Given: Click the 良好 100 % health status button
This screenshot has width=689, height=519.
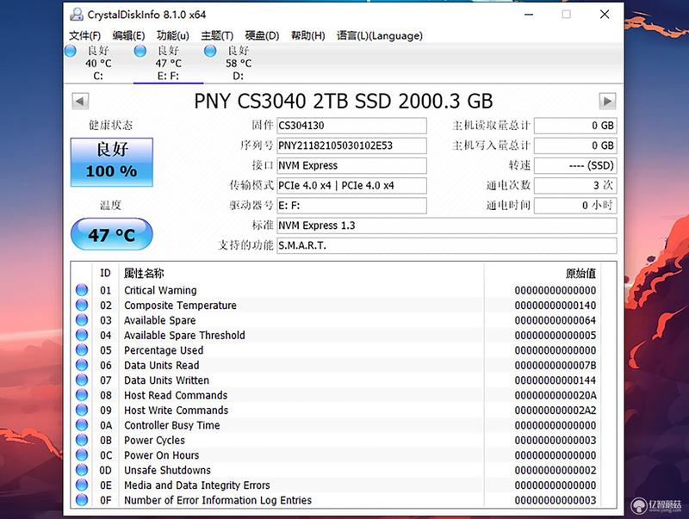Looking at the screenshot, I should tap(112, 162).
